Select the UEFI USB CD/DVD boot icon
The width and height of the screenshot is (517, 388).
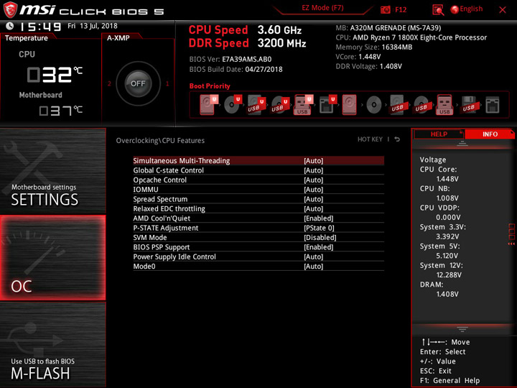(x=279, y=105)
